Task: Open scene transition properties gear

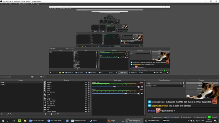Action: pyautogui.click(x=183, y=83)
